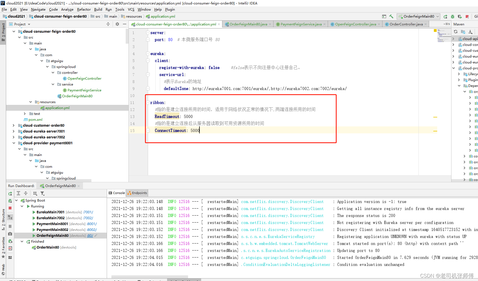Debug selected configuration in Run Dashboard

point(10,201)
